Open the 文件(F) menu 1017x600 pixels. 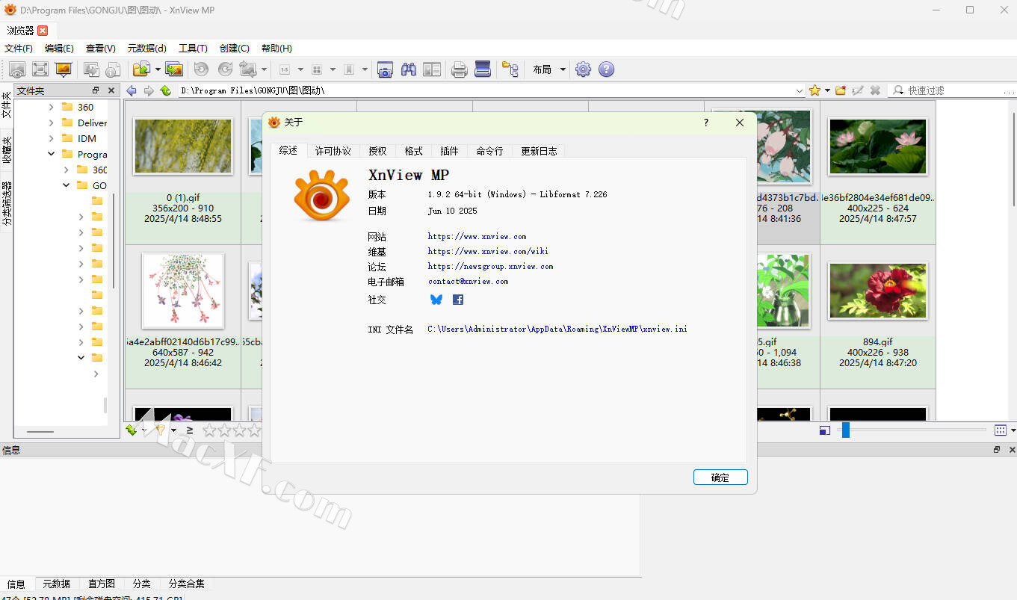click(x=19, y=48)
